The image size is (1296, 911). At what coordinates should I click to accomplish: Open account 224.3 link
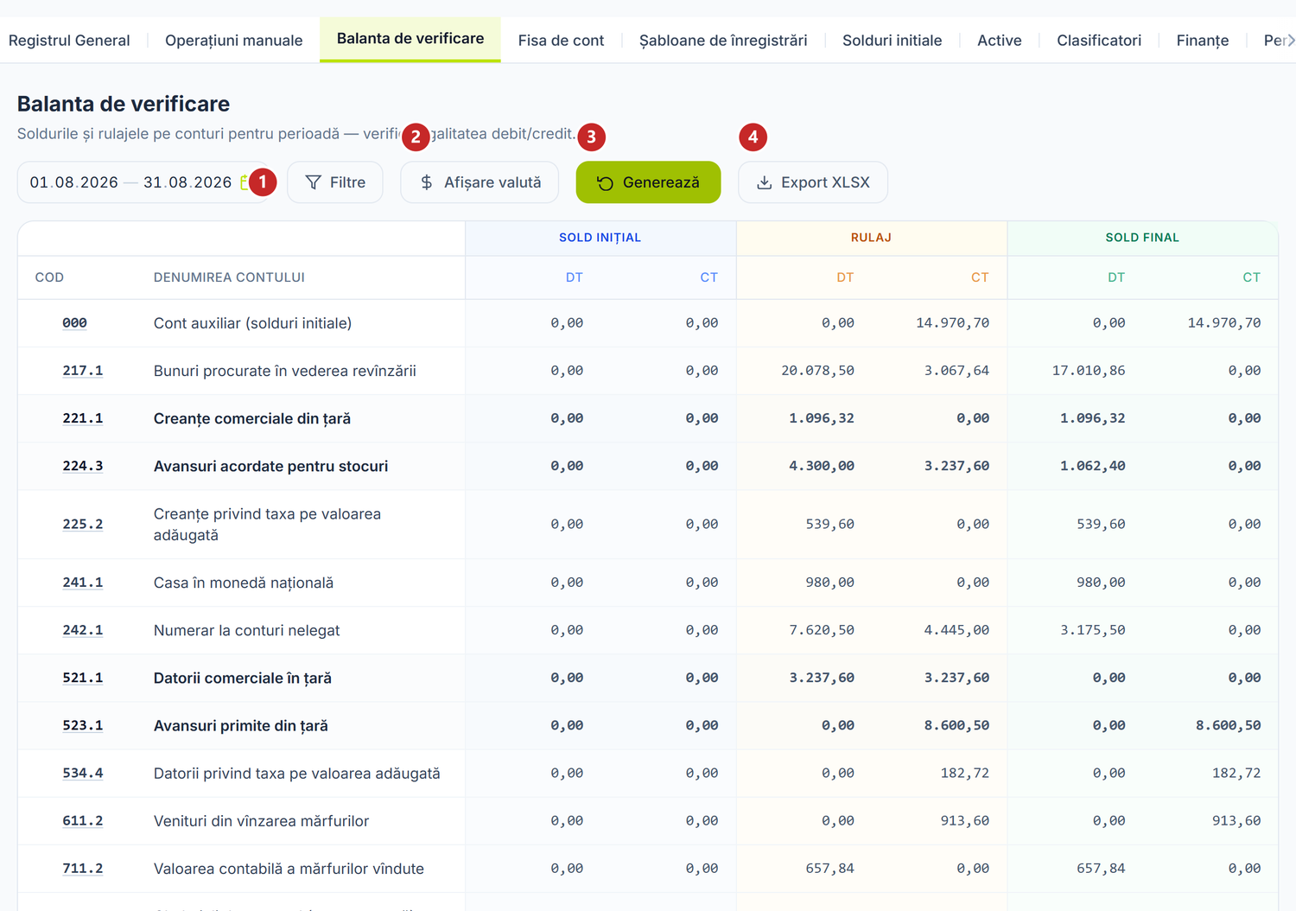click(x=83, y=466)
